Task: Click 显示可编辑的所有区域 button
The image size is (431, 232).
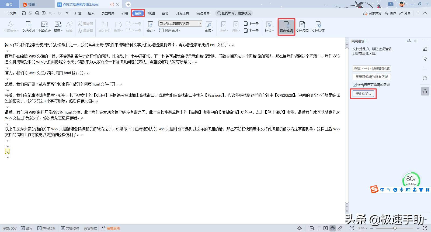Action: tap(372, 77)
